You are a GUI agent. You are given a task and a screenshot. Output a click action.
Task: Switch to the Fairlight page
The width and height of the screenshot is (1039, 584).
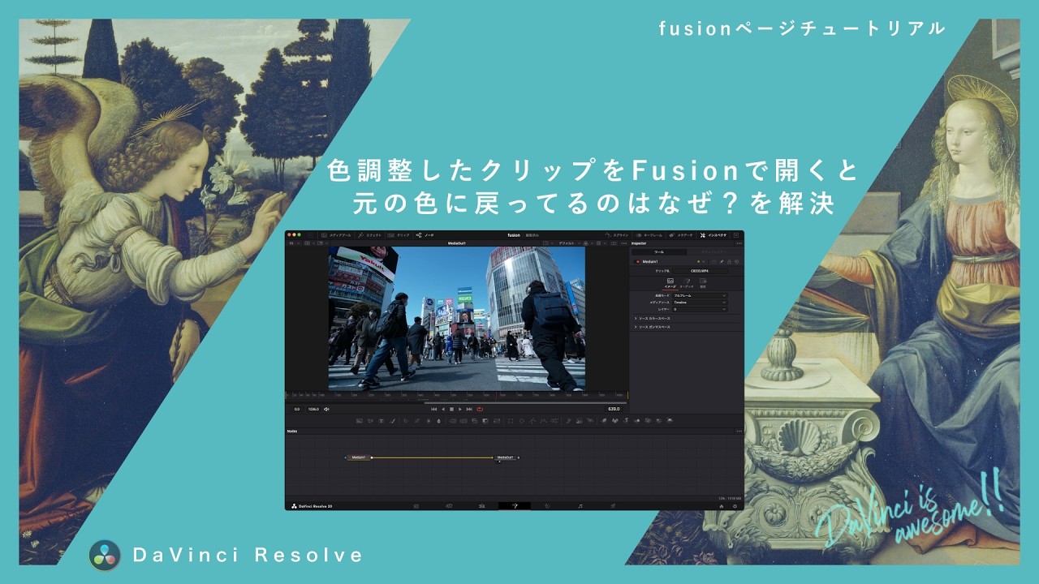coord(580,505)
